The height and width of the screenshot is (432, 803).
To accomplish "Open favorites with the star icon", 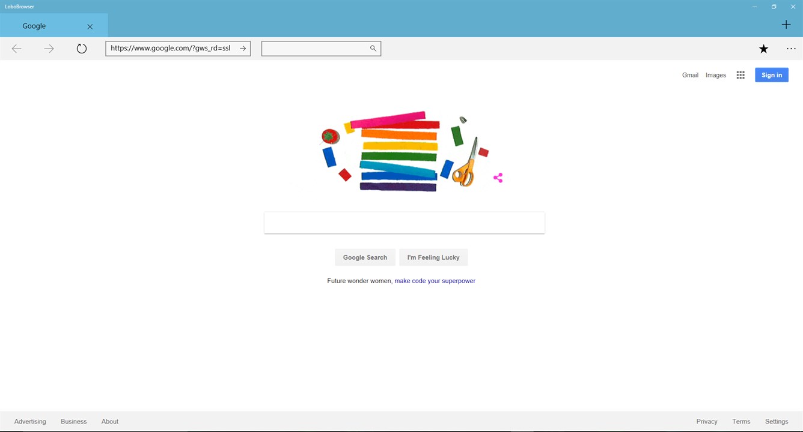I will coord(763,49).
